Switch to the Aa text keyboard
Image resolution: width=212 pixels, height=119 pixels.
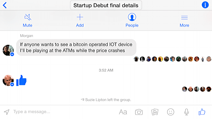(x=123, y=112)
